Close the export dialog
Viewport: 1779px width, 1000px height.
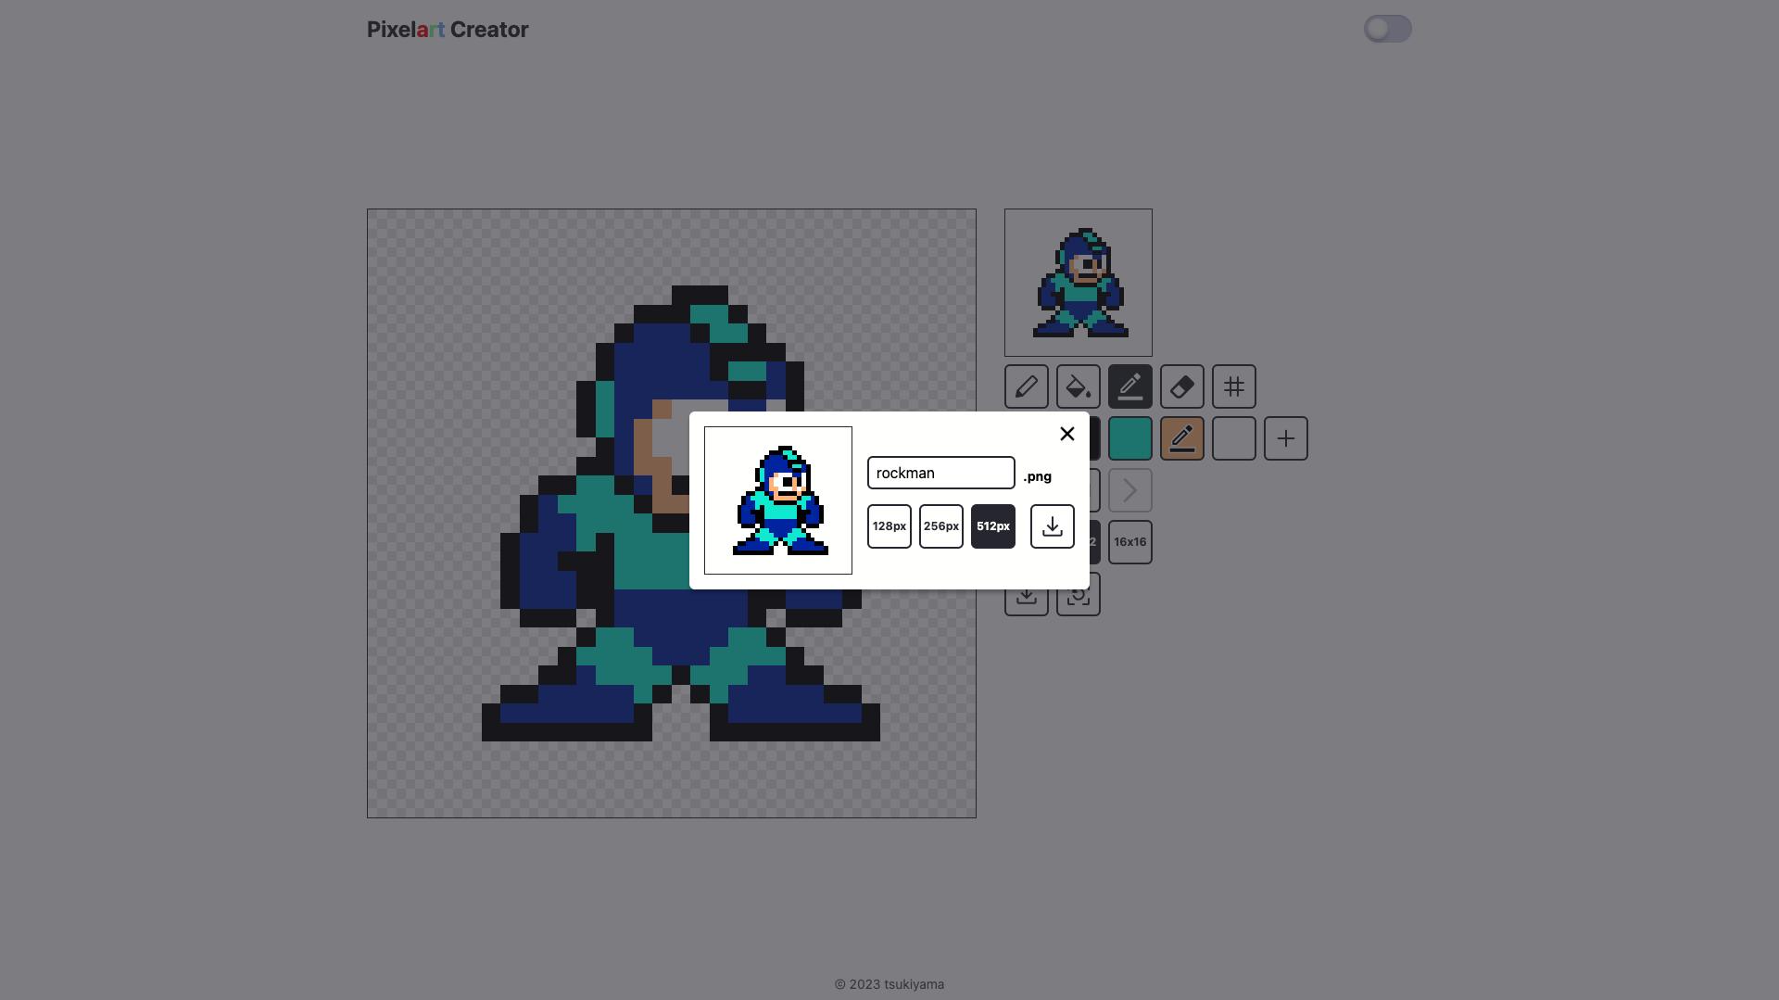pyautogui.click(x=1066, y=433)
